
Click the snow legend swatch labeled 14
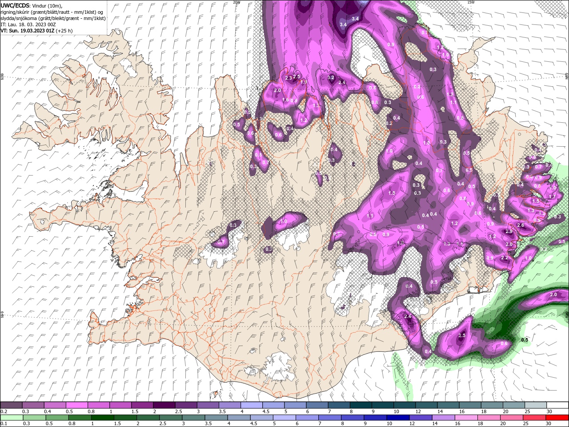[448, 405]
